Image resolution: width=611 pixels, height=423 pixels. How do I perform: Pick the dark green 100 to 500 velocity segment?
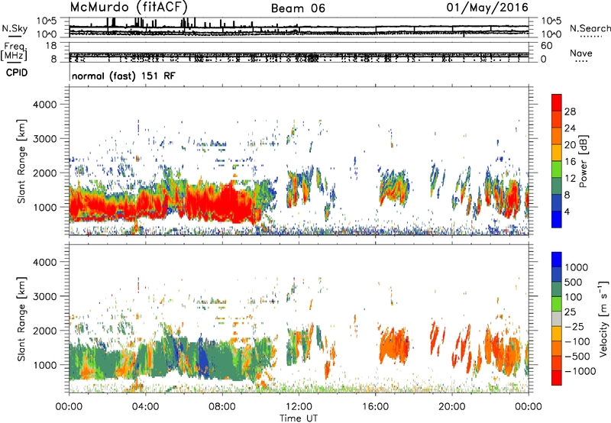click(x=557, y=289)
